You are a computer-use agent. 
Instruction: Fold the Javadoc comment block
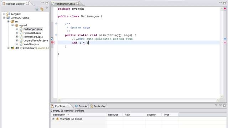(56, 23)
